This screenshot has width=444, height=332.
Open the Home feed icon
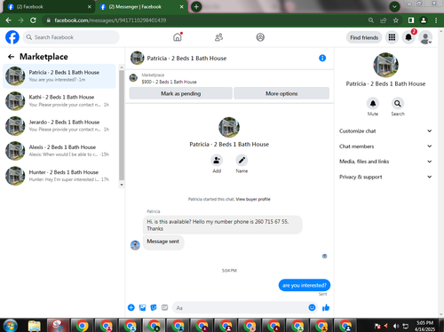tap(178, 37)
